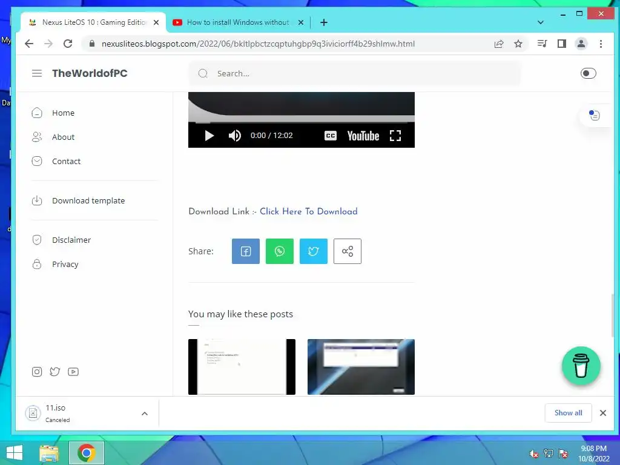Toggle closed captions on the video
620x465 pixels.
tap(330, 136)
